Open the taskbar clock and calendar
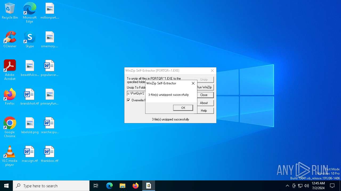The image size is (341, 191). [x=318, y=186]
